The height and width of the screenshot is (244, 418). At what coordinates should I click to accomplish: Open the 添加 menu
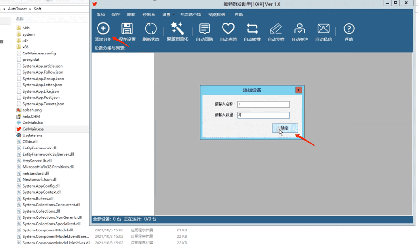pos(100,14)
